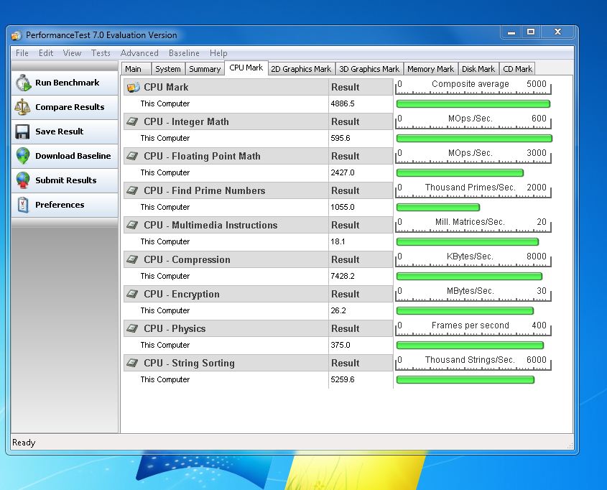Click the chip icon beside CPU - Integer Math
The image size is (607, 490).
click(132, 121)
